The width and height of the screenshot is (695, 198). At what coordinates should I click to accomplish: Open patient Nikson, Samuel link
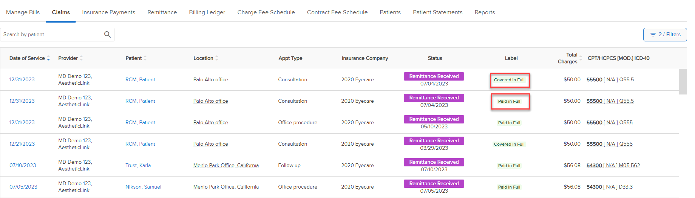pos(144,187)
